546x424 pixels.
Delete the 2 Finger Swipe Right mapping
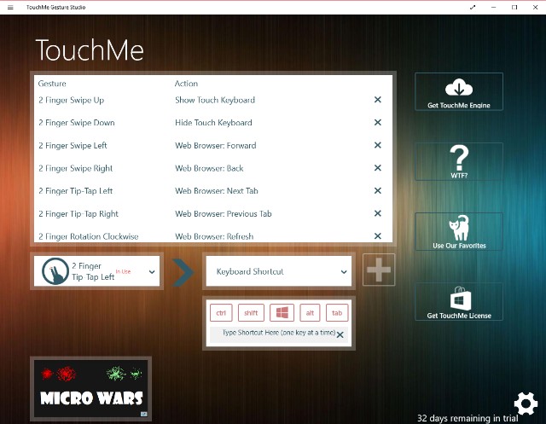click(x=377, y=168)
